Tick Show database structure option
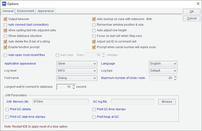Screen dimensions: 202x131 pyautogui.click(x=5, y=36)
